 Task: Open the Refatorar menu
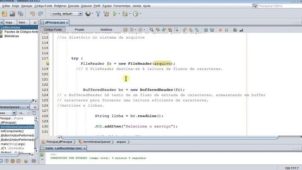coord(60,6)
